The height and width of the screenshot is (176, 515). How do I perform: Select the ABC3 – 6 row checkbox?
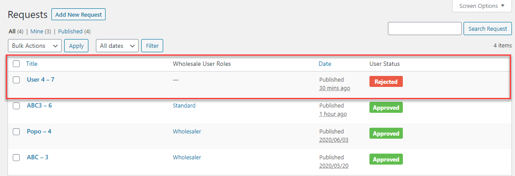pyautogui.click(x=16, y=106)
